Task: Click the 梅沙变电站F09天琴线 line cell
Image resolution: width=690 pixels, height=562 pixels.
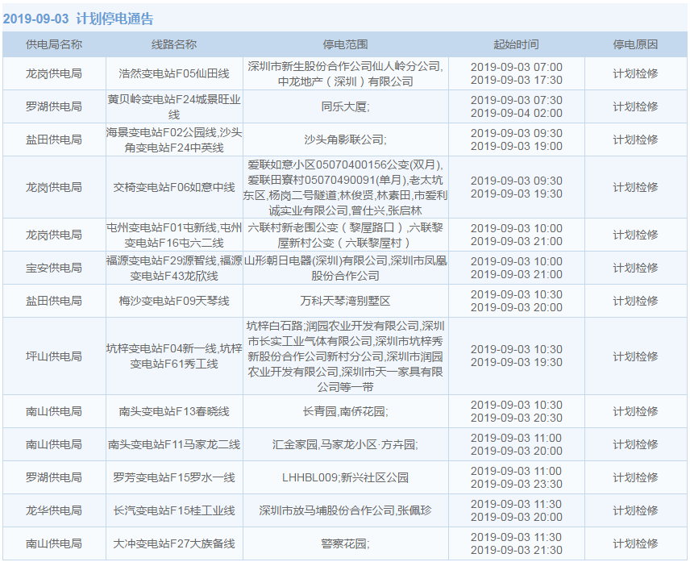Action: [x=174, y=301]
